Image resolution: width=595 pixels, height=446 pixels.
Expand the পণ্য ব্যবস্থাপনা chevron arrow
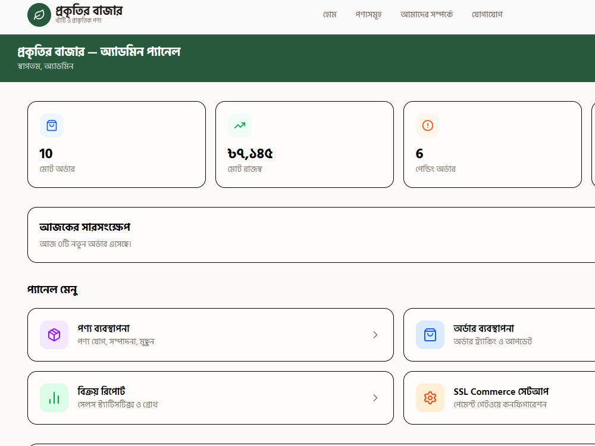(375, 335)
